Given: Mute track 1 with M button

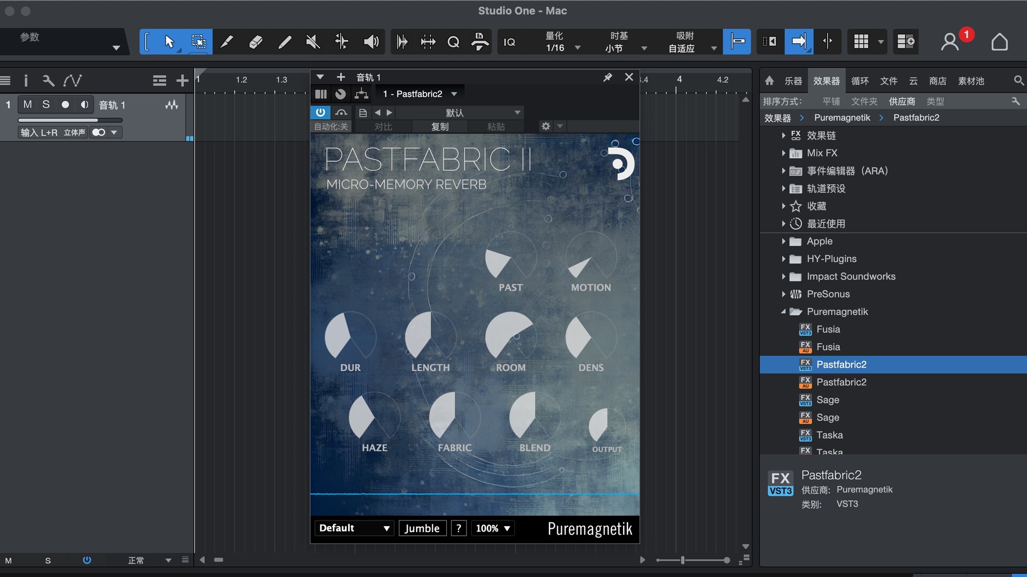Looking at the screenshot, I should pyautogui.click(x=28, y=105).
